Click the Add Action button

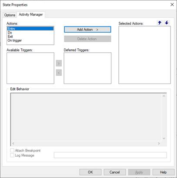click(87, 30)
